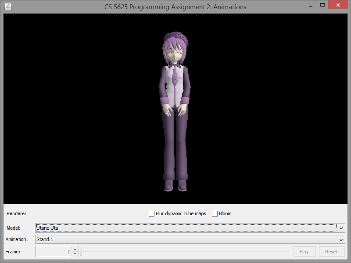Screen dimensions: 351x263
Task: Click the window title text
Action: pyautogui.click(x=175, y=7)
